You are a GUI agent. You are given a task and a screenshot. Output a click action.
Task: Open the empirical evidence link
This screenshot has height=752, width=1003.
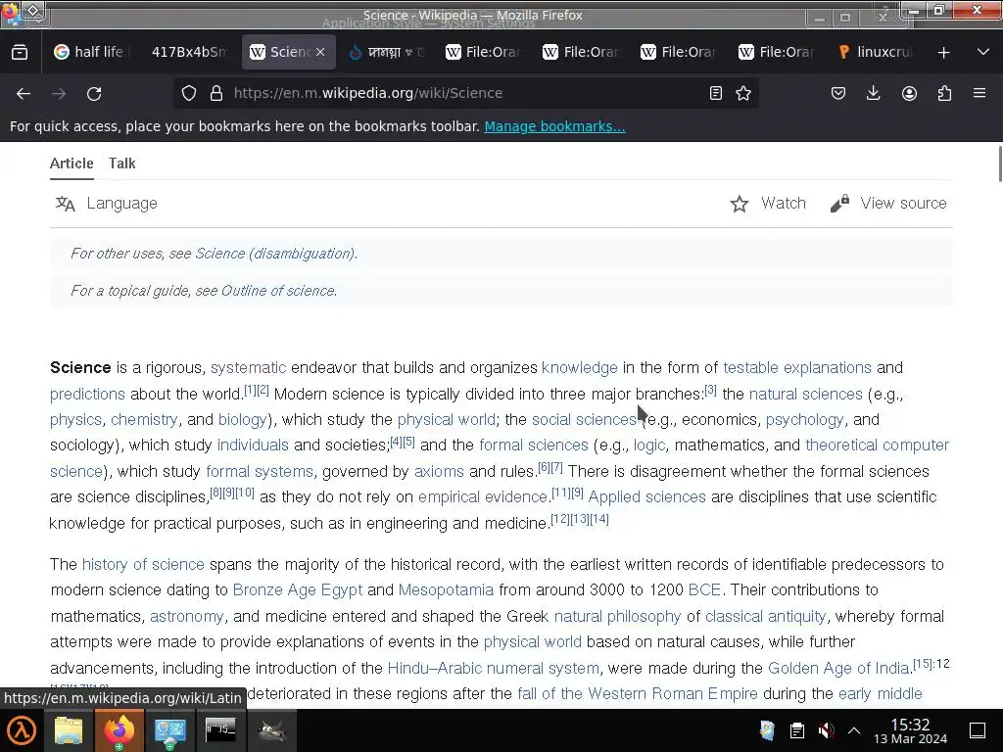pos(484,496)
